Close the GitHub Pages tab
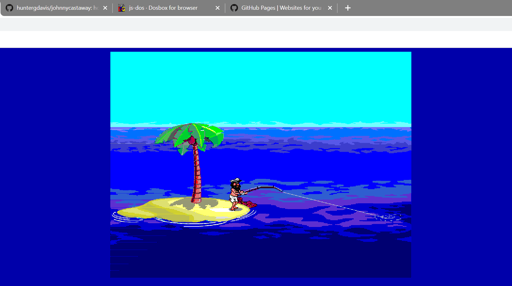Image resolution: width=512 pixels, height=286 pixels. click(x=330, y=8)
